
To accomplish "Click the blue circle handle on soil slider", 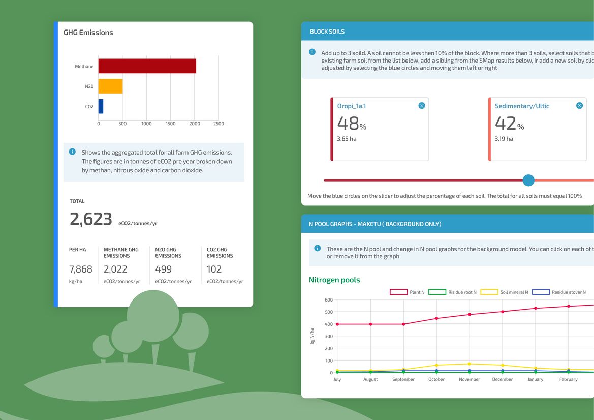I will pos(528,180).
